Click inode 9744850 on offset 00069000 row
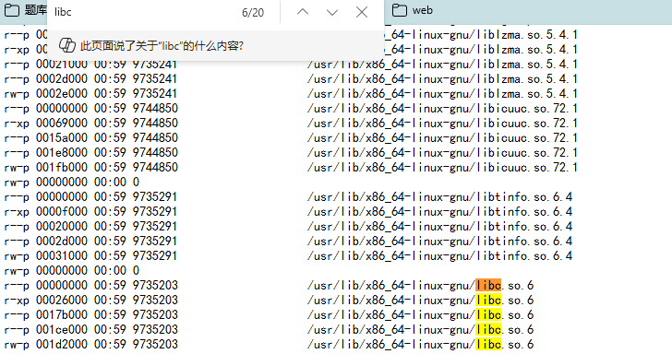This screenshot has height=354, width=672. pyautogui.click(x=155, y=123)
